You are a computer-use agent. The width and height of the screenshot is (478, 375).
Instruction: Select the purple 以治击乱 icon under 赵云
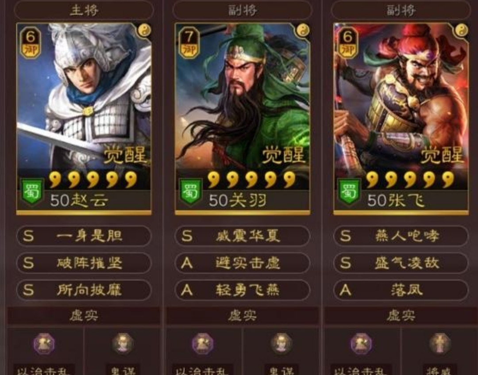click(44, 344)
